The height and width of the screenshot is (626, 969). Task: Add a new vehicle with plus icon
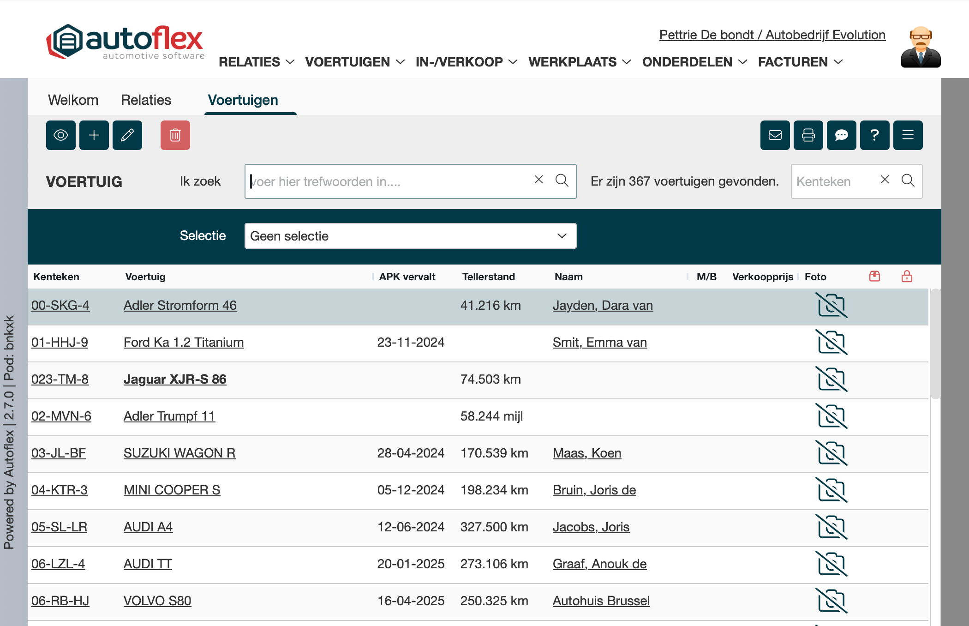click(x=94, y=135)
